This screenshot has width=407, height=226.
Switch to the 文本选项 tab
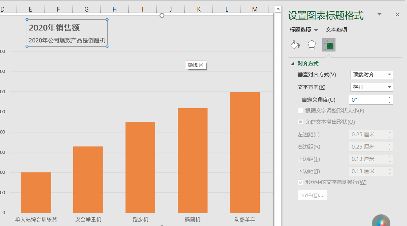(x=336, y=30)
